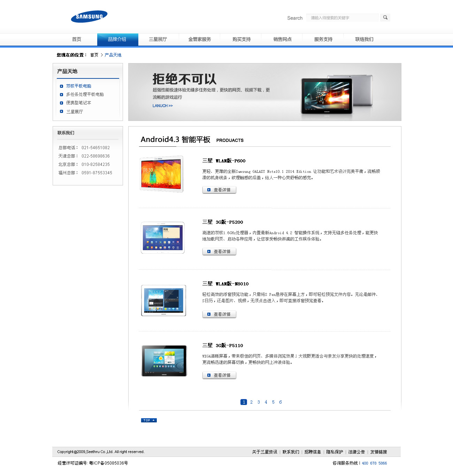Open the 联络我们 navigation tab
The image size is (453, 467).
364,39
